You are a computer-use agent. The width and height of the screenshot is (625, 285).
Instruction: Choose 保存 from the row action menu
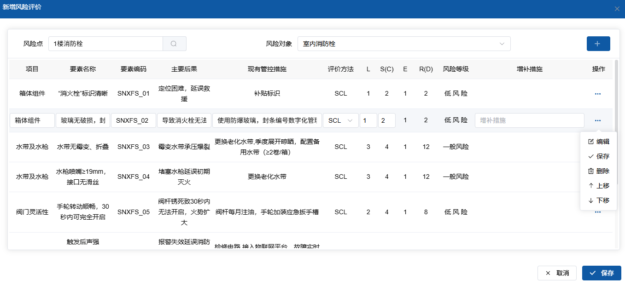598,156
